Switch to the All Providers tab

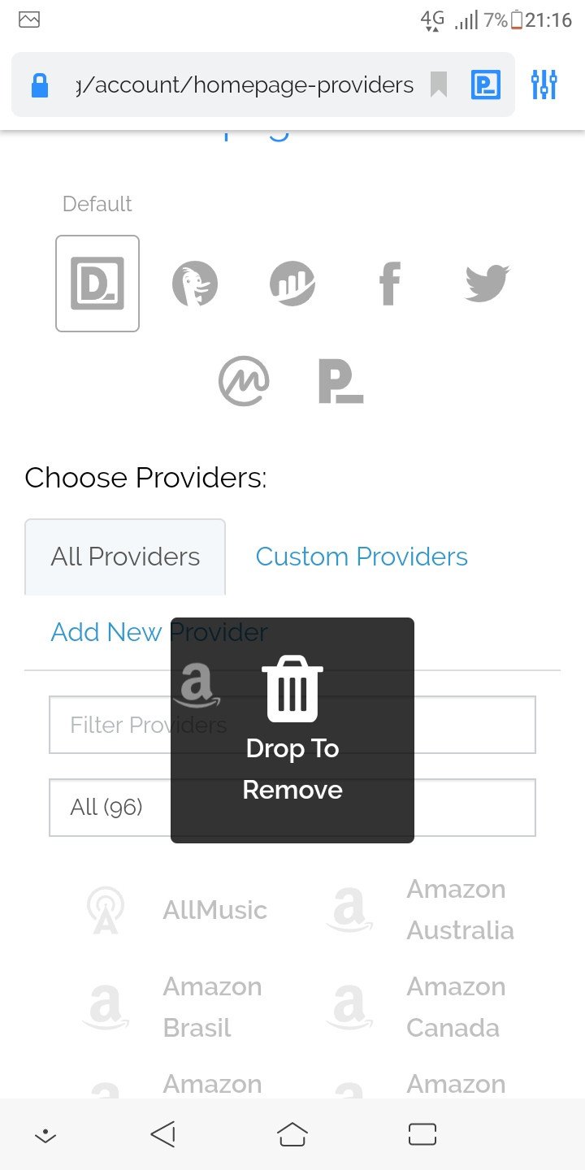point(125,557)
